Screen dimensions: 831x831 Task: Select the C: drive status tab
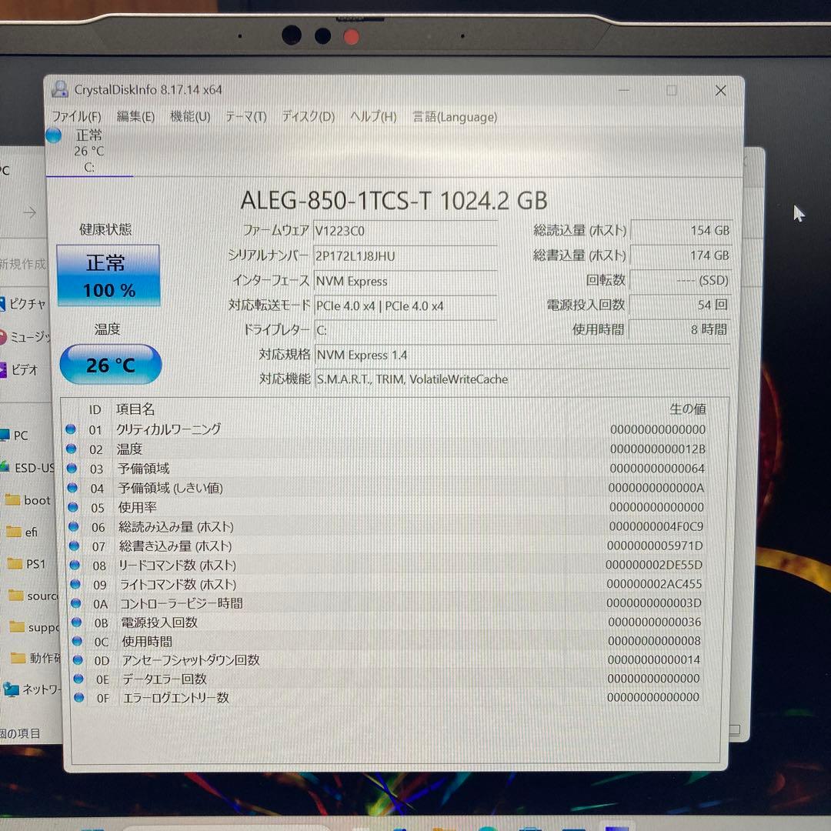tap(88, 151)
